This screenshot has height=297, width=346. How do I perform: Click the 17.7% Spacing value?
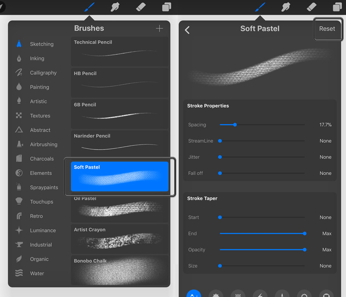tap(325, 125)
